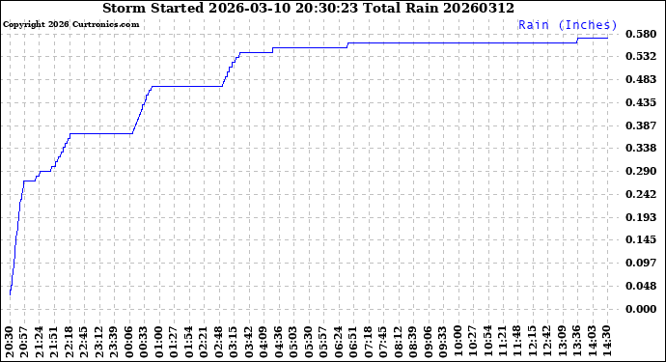Click the 0.000 y-axis value
This screenshot has width=666, height=362.
point(641,309)
